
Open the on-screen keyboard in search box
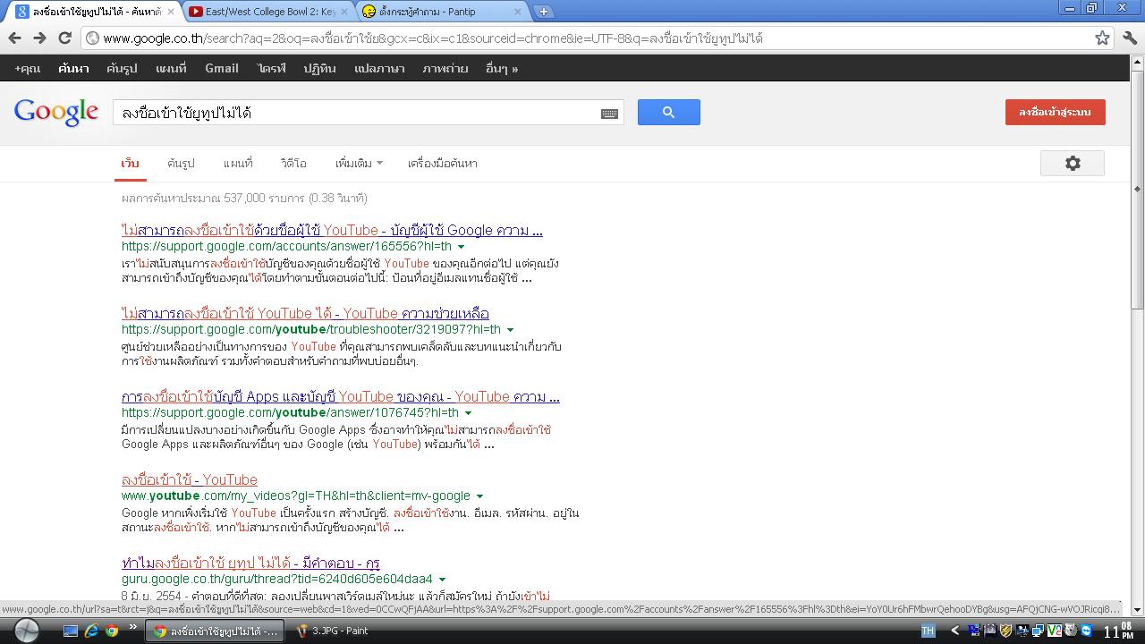pyautogui.click(x=609, y=114)
